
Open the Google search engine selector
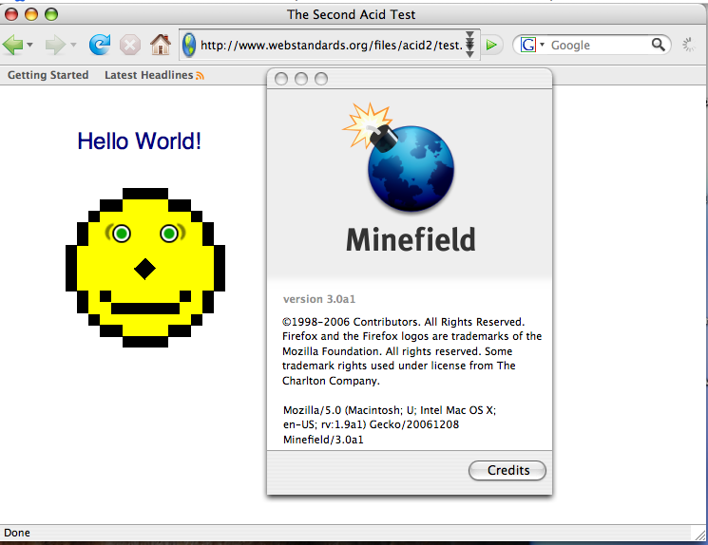tap(533, 45)
